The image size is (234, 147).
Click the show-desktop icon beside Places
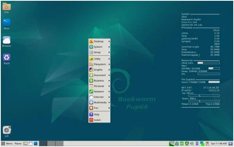[25, 143]
